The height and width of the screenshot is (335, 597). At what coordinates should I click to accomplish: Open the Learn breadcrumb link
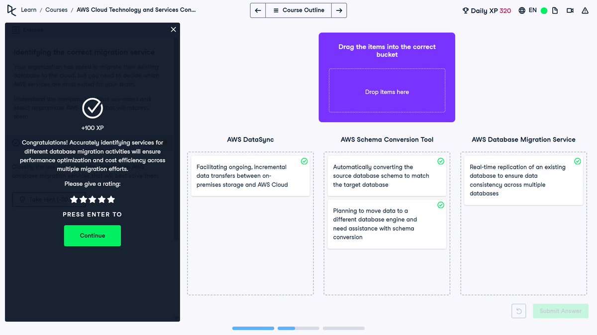click(x=28, y=10)
